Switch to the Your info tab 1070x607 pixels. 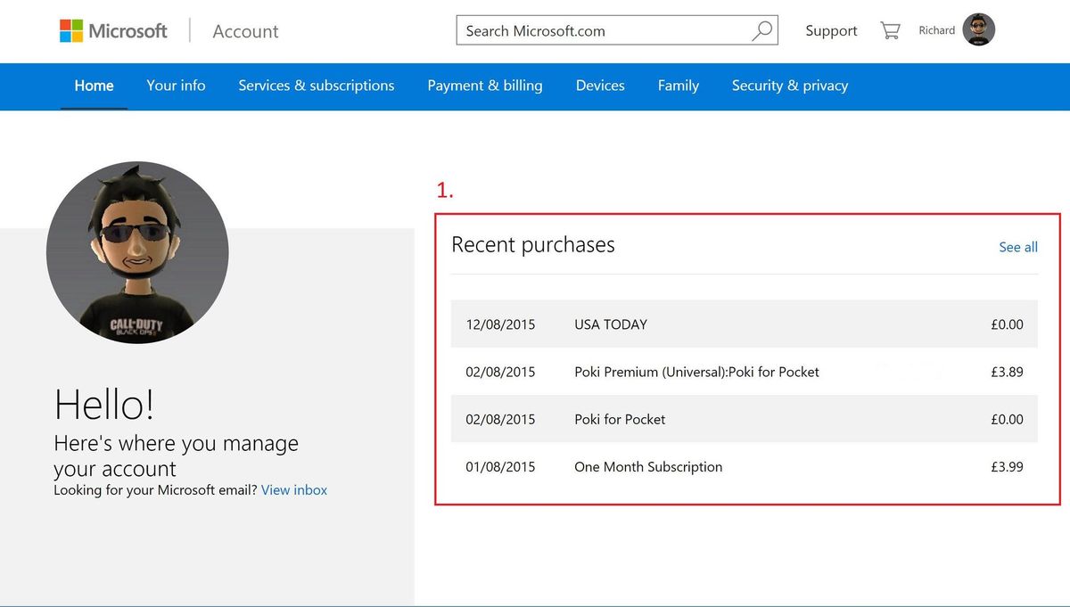(176, 86)
